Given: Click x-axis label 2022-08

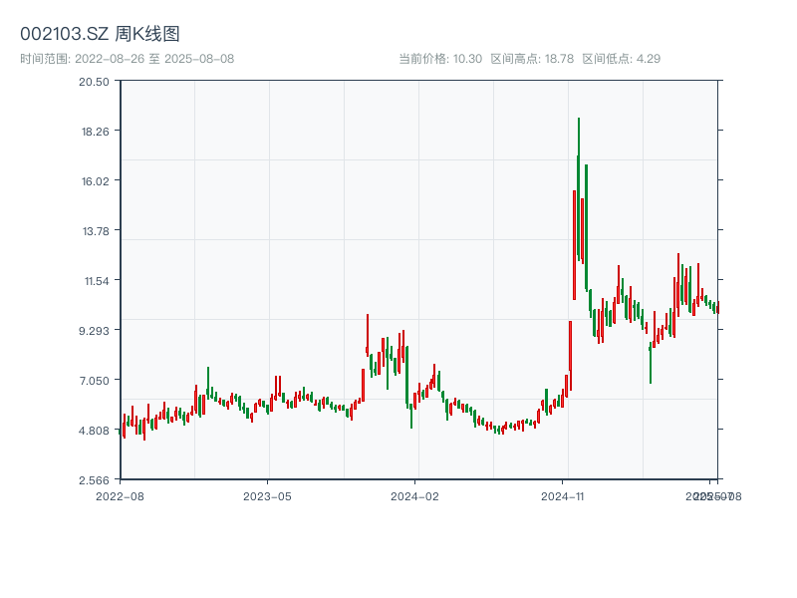Looking at the screenshot, I should pyautogui.click(x=120, y=496).
